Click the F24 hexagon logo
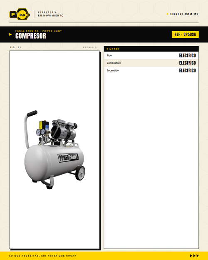 pos(20,14)
